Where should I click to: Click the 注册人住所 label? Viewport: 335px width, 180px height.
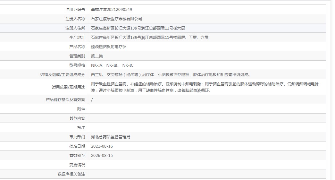(x=75, y=28)
